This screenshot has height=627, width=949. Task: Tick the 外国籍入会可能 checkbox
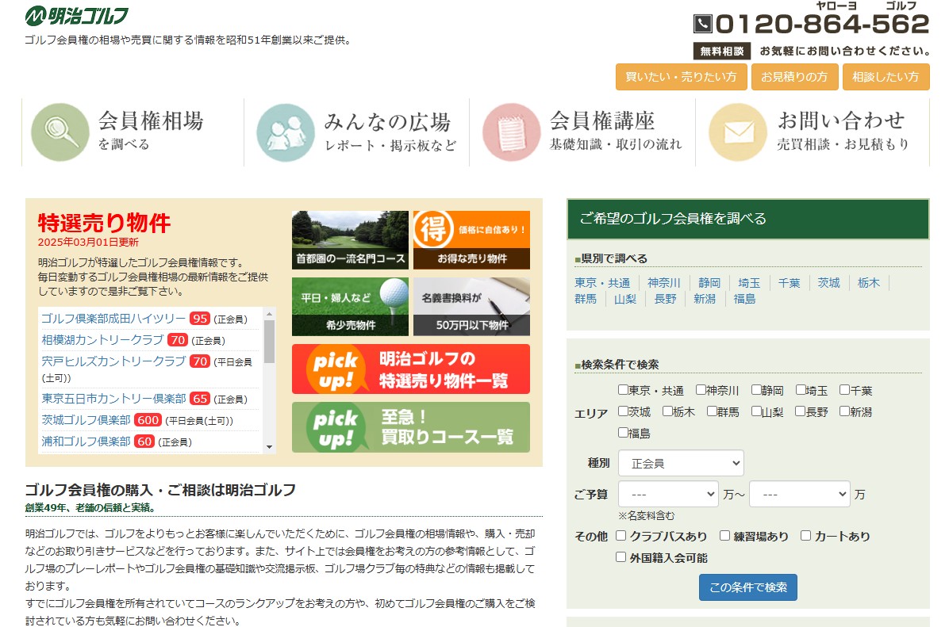621,557
